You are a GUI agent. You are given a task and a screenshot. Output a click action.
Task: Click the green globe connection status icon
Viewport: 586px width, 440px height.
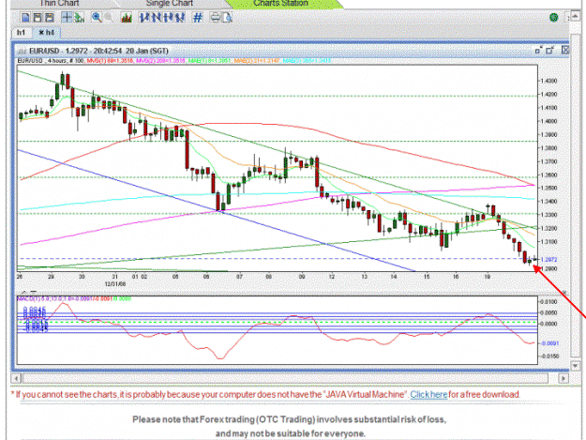pyautogui.click(x=554, y=17)
